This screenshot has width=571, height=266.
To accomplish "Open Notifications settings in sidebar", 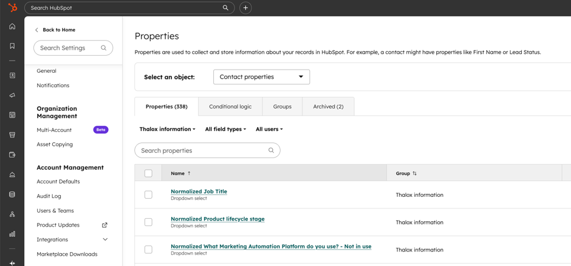I will click(53, 85).
